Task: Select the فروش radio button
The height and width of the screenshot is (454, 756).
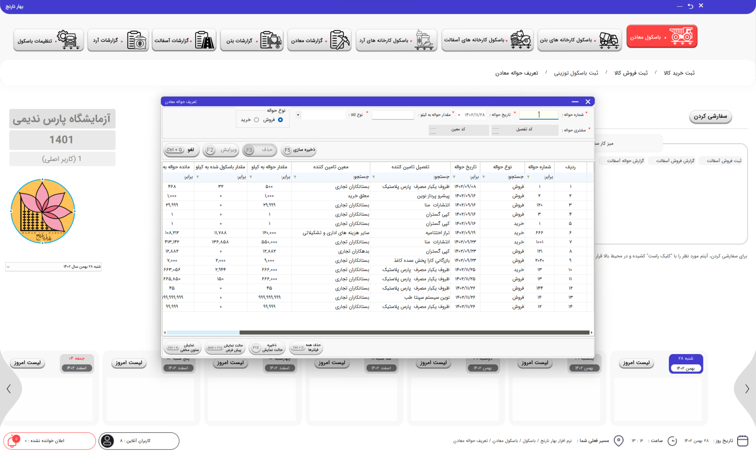Action: point(280,120)
